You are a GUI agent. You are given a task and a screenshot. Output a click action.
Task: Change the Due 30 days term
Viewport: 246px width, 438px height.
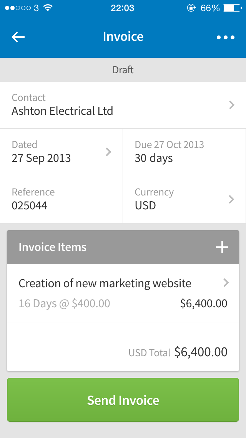coord(154,158)
